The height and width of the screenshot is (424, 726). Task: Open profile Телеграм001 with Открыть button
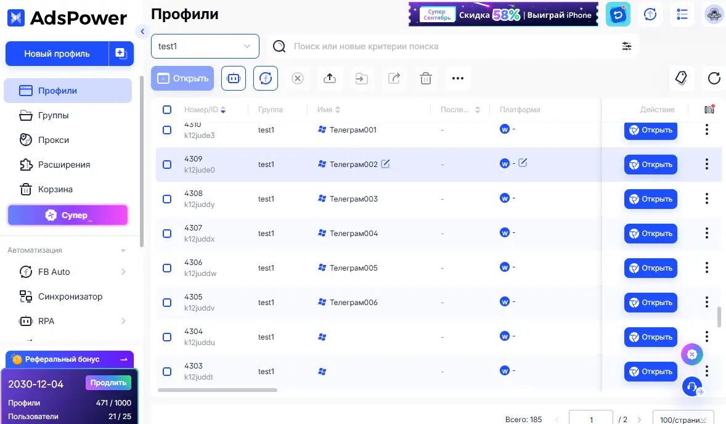pos(651,130)
